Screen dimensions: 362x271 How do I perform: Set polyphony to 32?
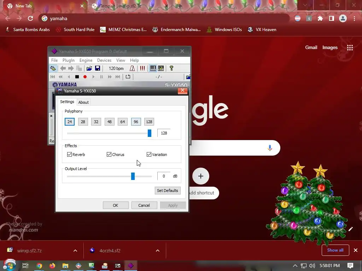(x=96, y=122)
